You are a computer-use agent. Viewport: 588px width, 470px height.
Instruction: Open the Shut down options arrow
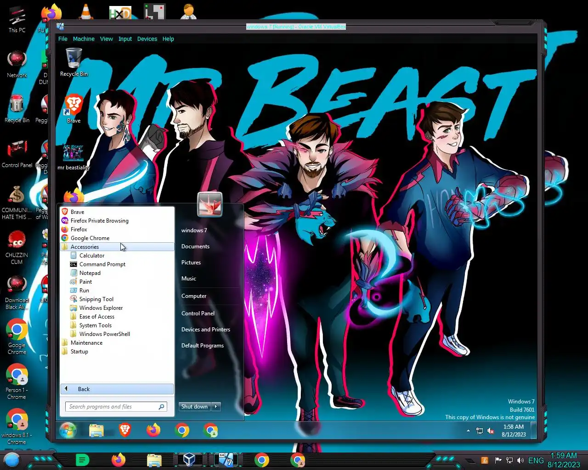(216, 407)
